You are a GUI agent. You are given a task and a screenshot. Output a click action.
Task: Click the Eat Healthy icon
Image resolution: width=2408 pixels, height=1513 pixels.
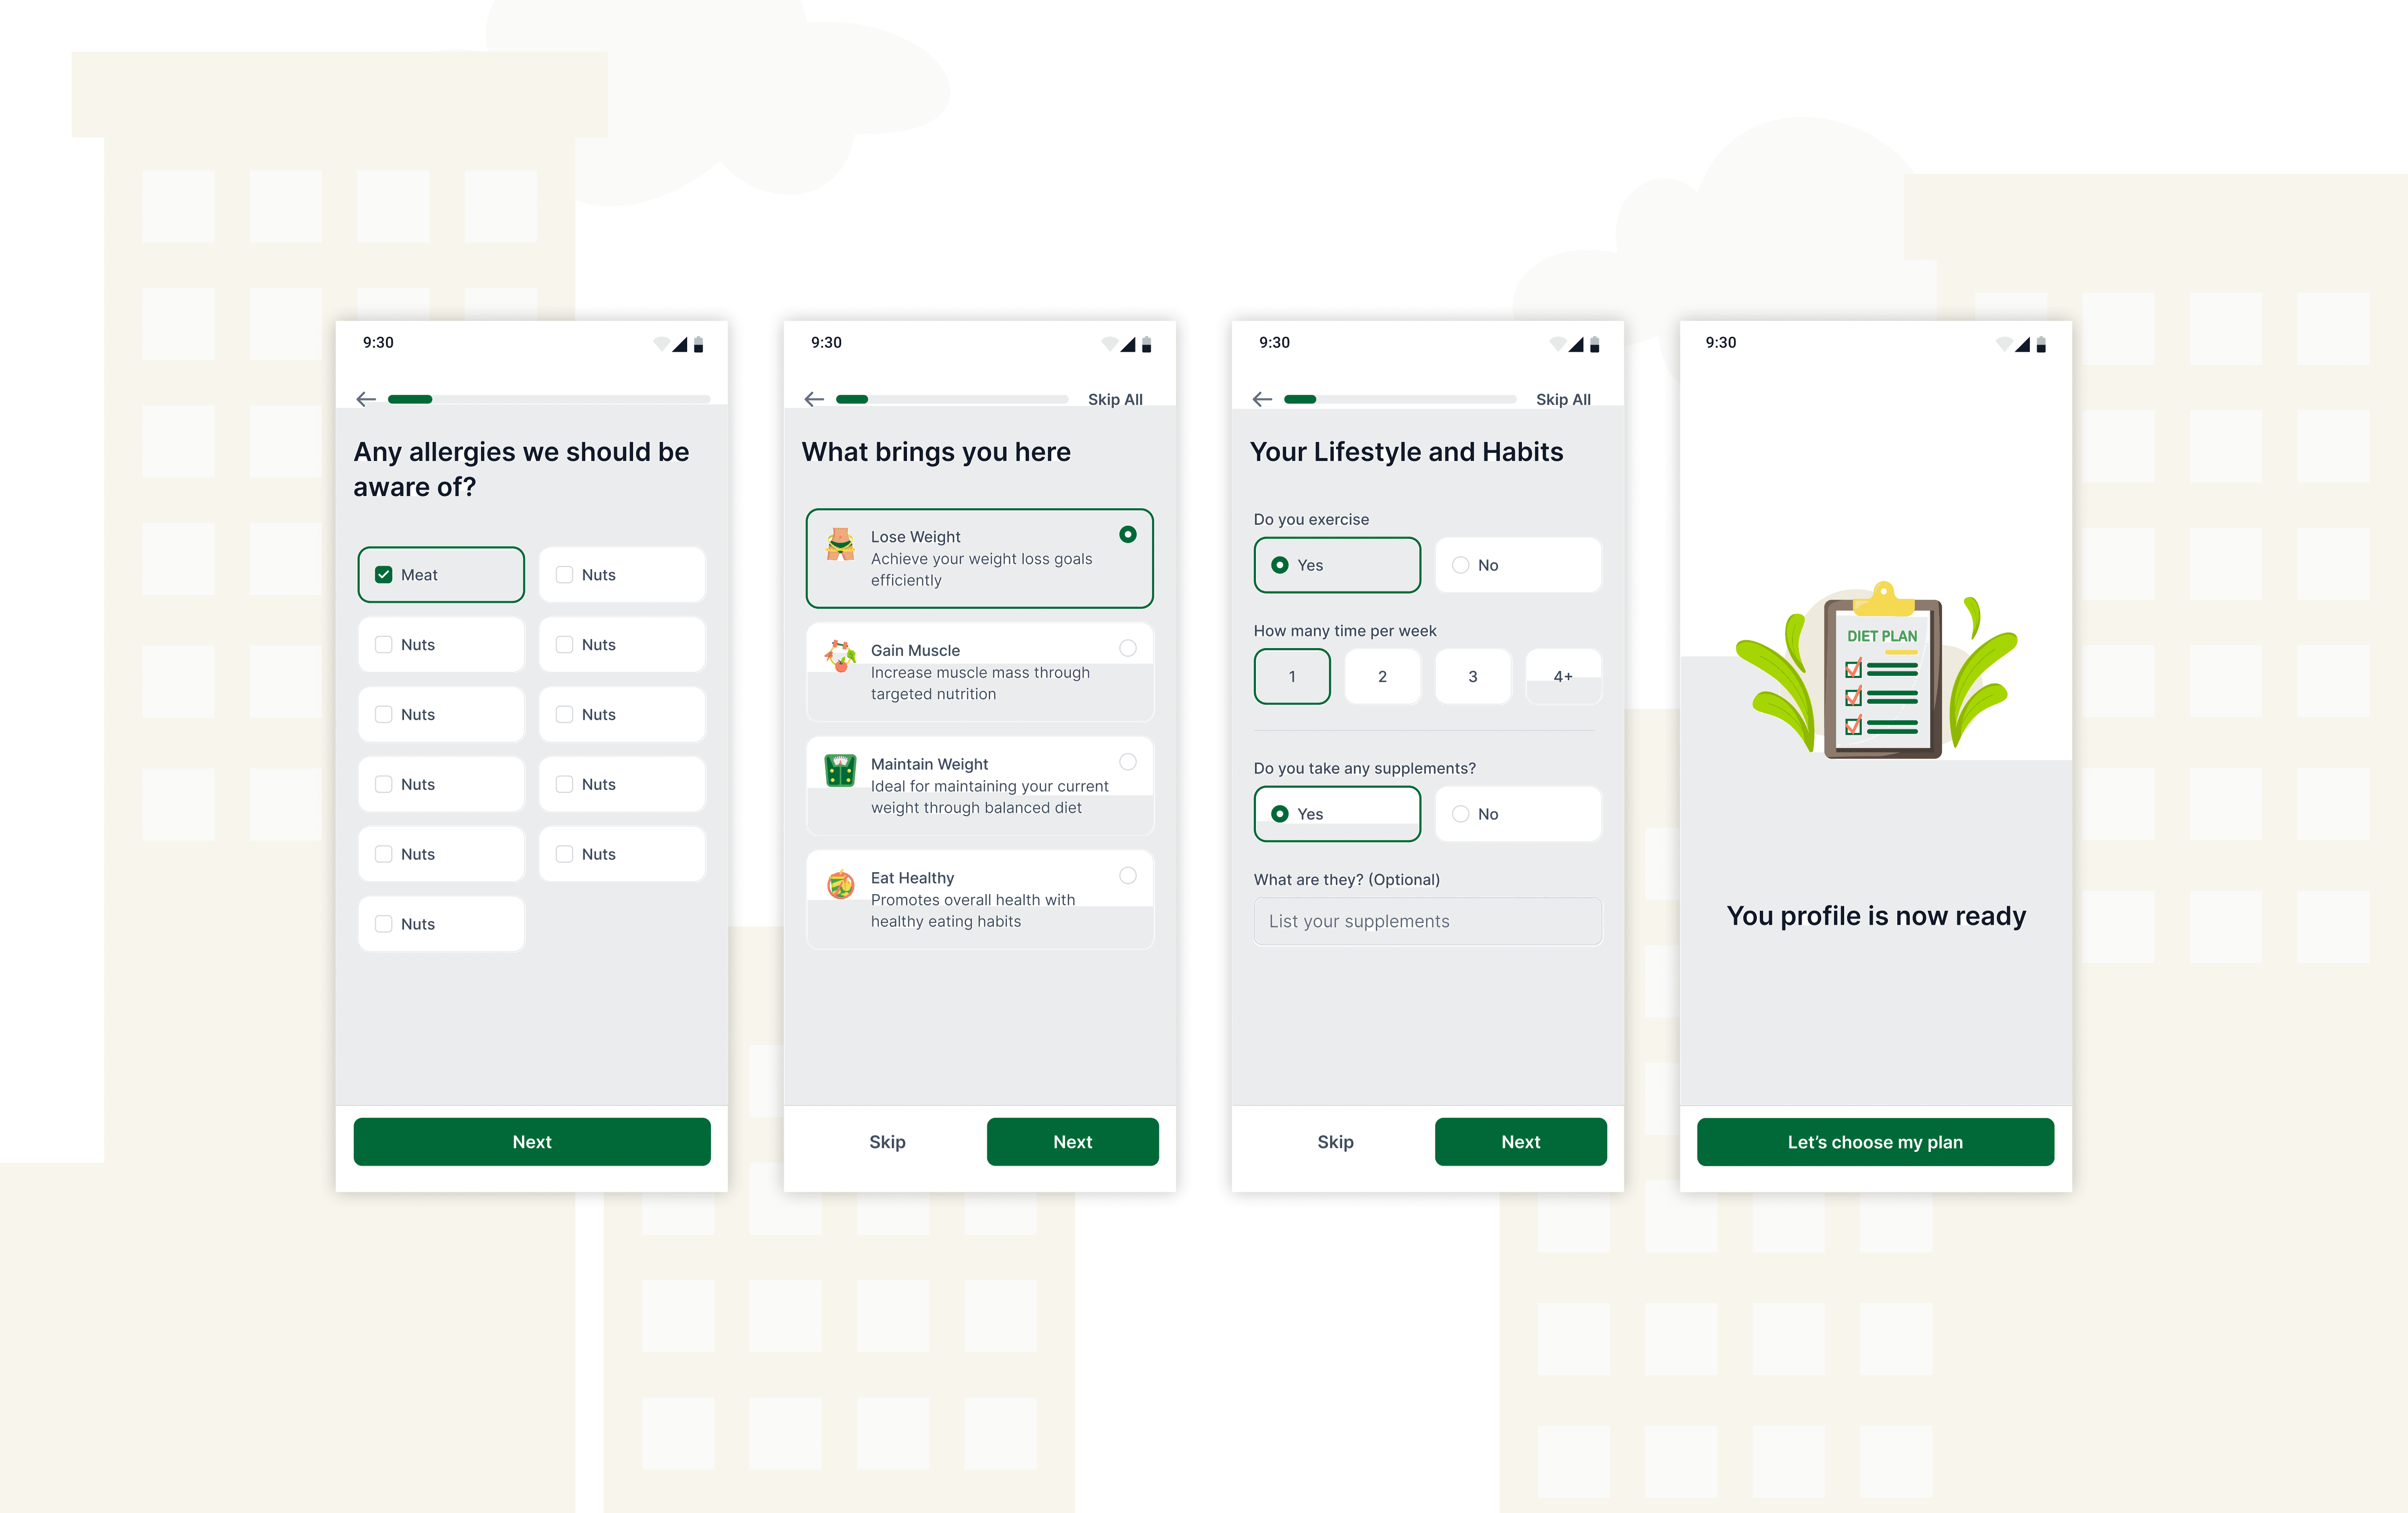(x=840, y=884)
